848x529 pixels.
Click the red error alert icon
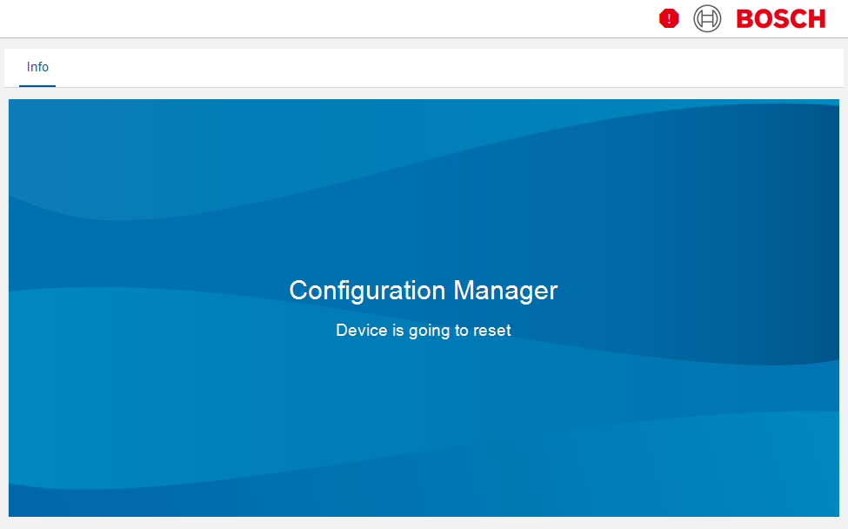(668, 18)
